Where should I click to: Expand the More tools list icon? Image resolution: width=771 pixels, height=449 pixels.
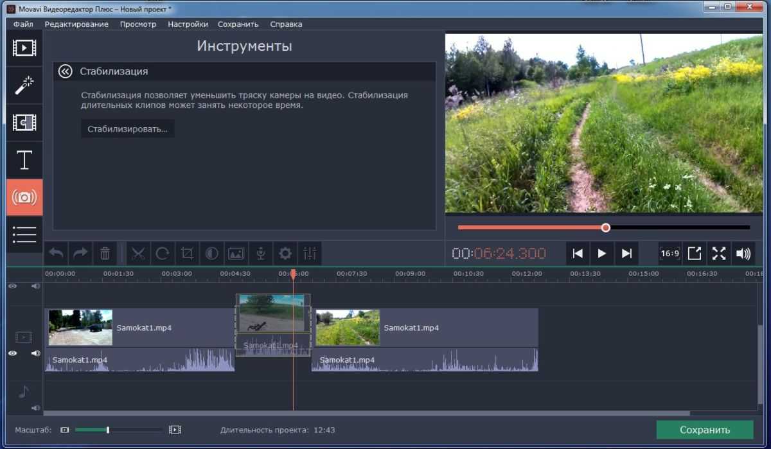point(24,234)
